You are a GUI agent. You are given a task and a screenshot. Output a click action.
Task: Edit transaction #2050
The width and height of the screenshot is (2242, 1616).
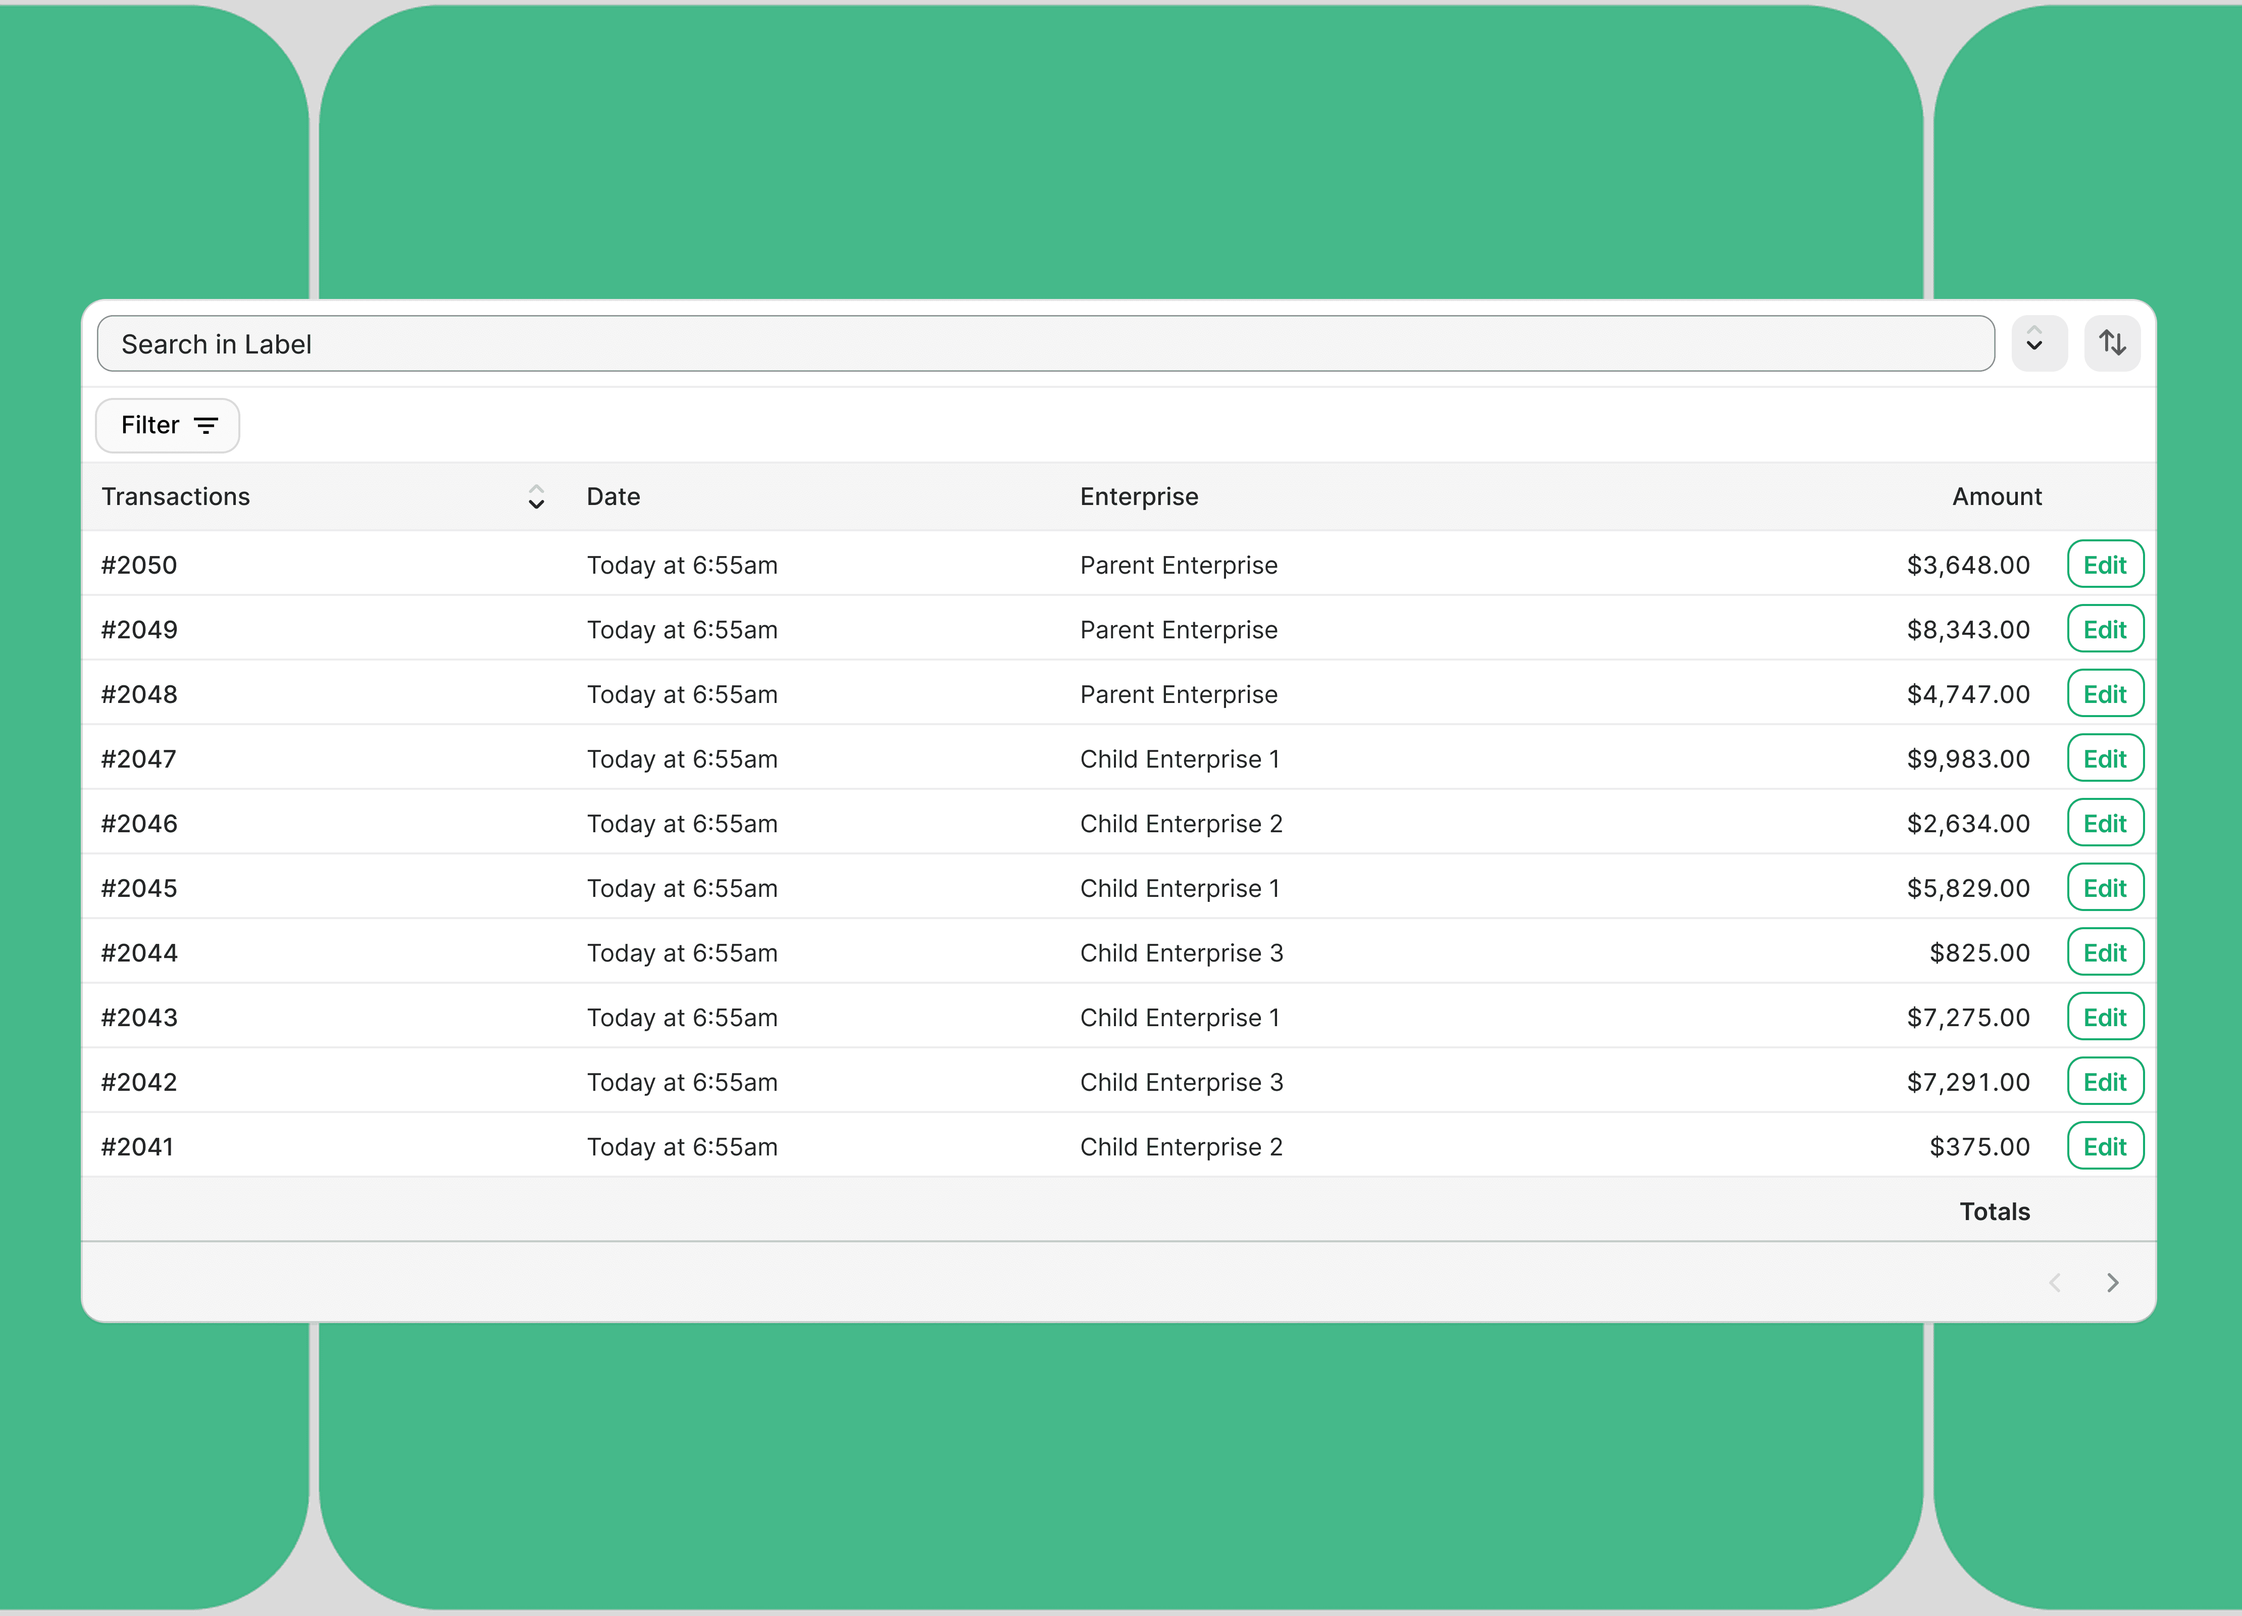2105,565
